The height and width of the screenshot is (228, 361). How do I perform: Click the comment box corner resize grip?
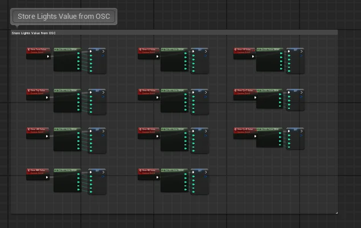pos(337,213)
